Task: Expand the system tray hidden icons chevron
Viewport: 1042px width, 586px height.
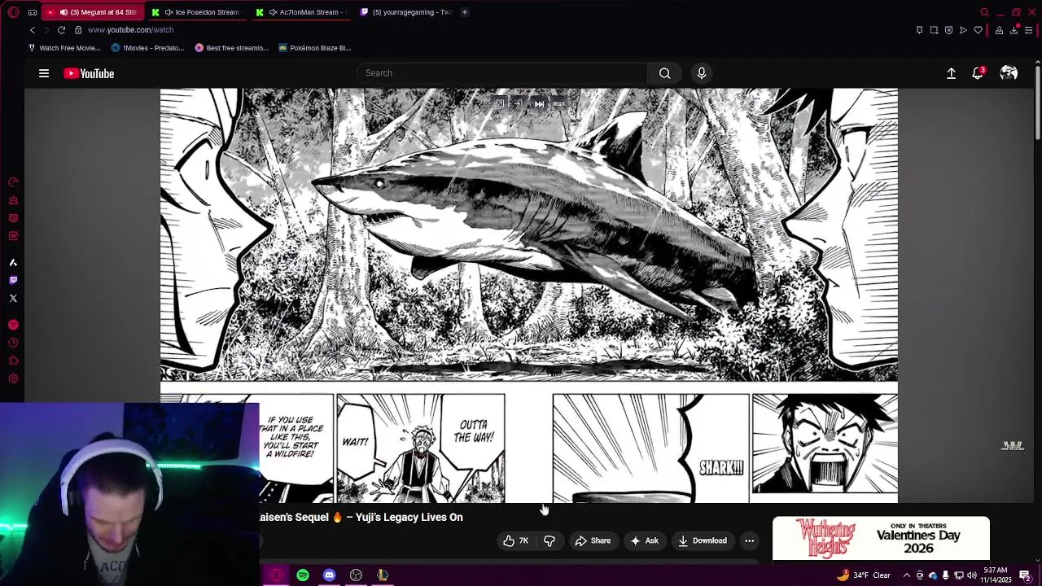Action: (x=907, y=575)
